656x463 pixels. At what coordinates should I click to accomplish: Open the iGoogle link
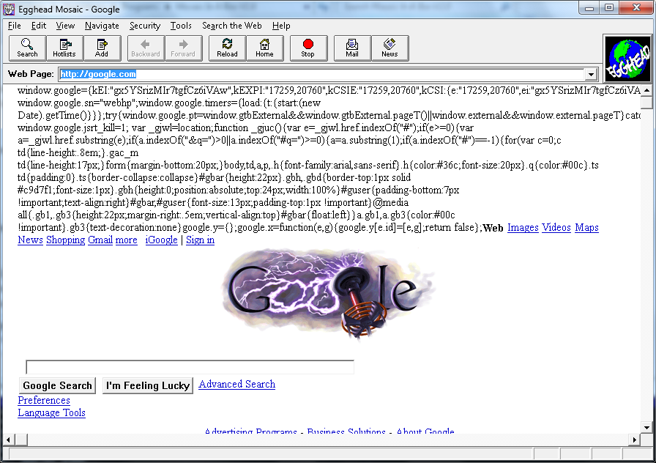pos(162,240)
